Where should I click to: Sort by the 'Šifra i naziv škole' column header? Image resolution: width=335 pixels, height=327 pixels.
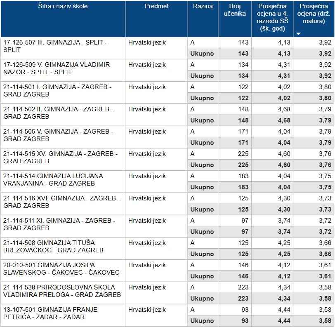(x=45, y=7)
